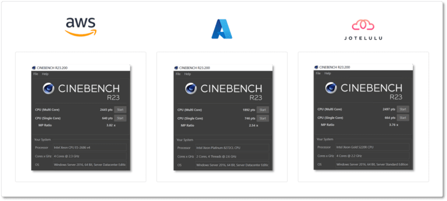Open Help menu in Azure Cinebench window
This screenshot has width=447, height=201.
pyautogui.click(x=188, y=74)
